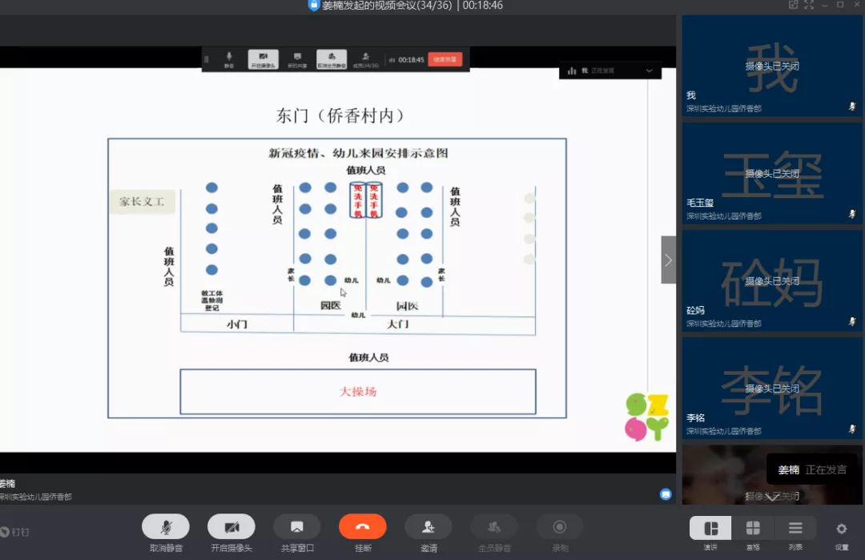Select the 我 participant video tile
Viewport: 865px width, 560px height.
(x=772, y=66)
